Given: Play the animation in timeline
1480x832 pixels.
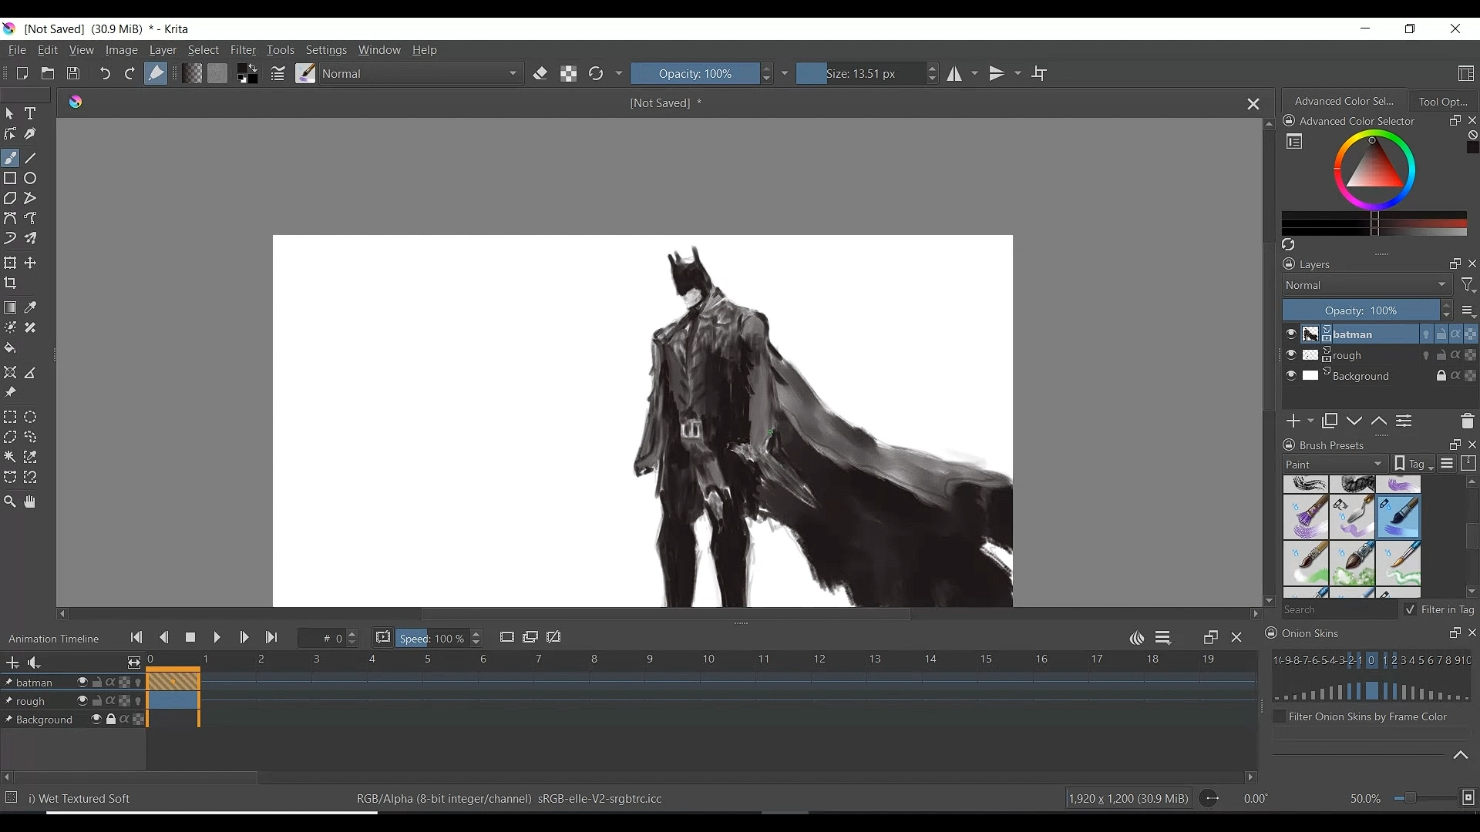Looking at the screenshot, I should (x=217, y=638).
